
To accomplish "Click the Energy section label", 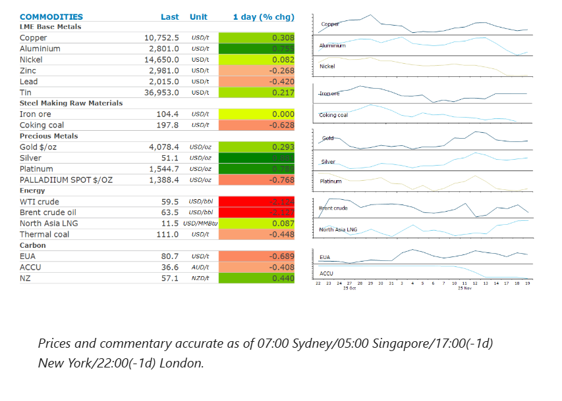I will click(x=32, y=191).
